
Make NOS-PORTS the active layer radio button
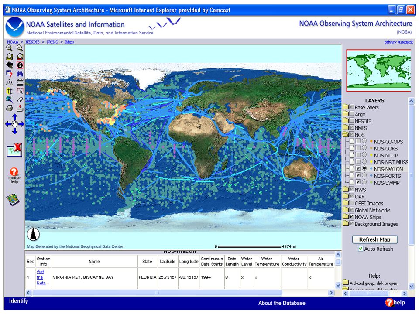tap(364, 175)
